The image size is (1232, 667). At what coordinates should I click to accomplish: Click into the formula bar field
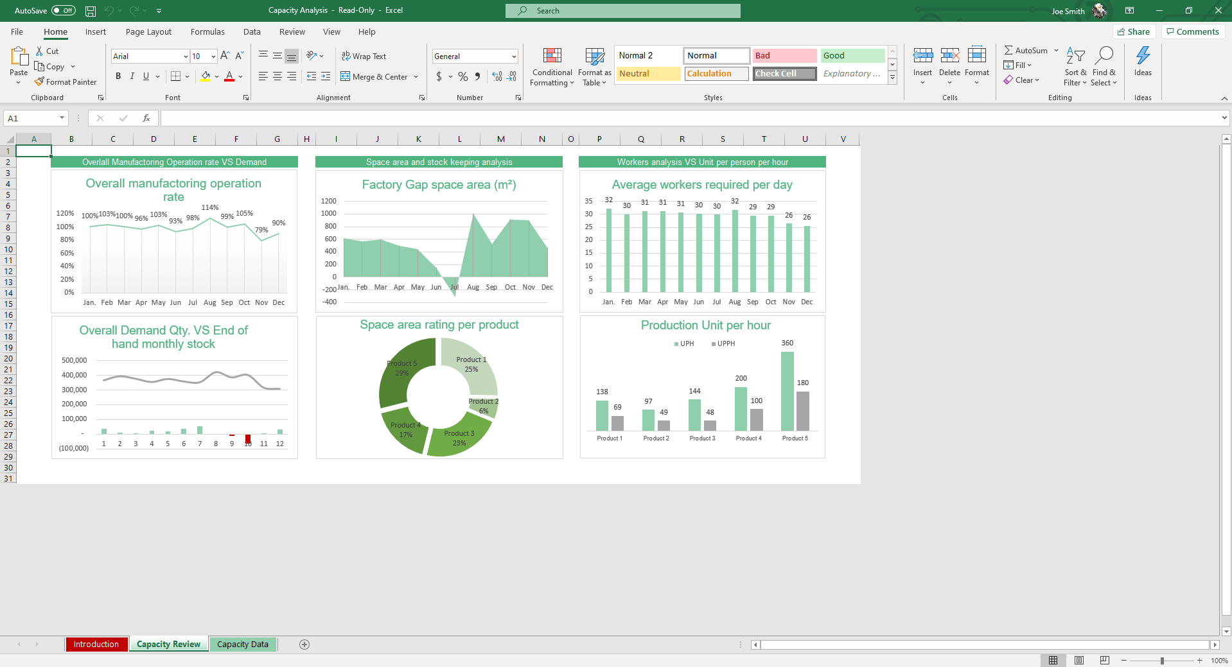(x=687, y=118)
